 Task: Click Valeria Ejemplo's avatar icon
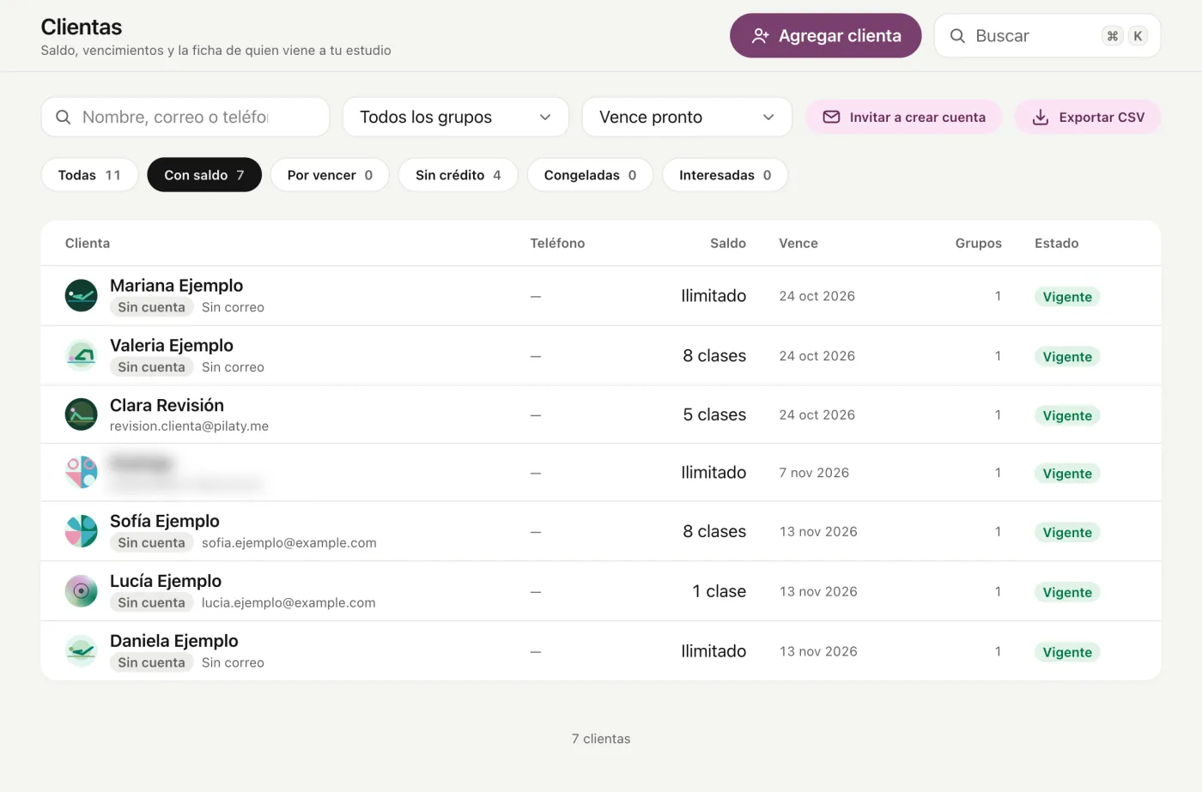tap(82, 355)
